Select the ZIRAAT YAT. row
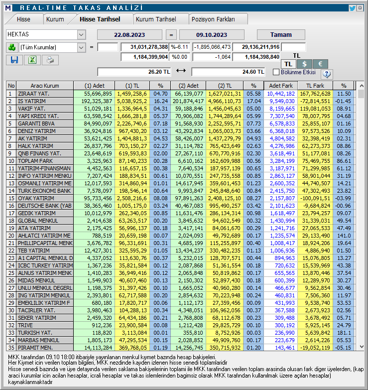The width and height of the screenshot is (368, 390). click(x=181, y=94)
